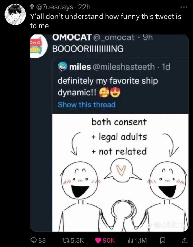193x247 pixels.
Task: Click the Show this thread link
Action: coord(86,105)
